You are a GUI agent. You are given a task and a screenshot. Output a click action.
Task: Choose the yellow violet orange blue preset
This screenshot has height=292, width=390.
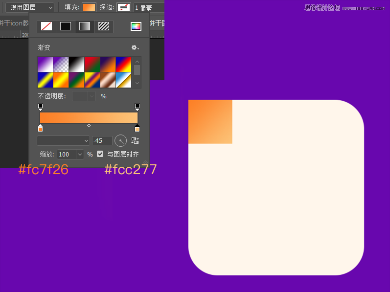pyautogui.click(x=92, y=80)
